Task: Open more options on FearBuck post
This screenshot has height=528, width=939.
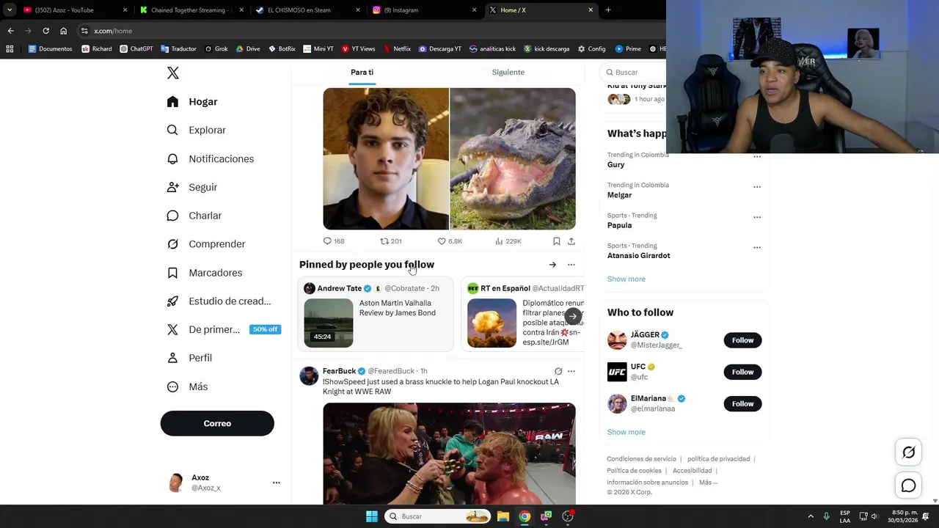Action: click(x=571, y=371)
